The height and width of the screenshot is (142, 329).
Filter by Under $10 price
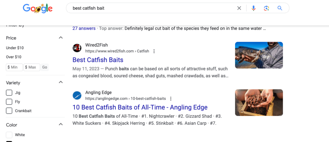pos(15,48)
